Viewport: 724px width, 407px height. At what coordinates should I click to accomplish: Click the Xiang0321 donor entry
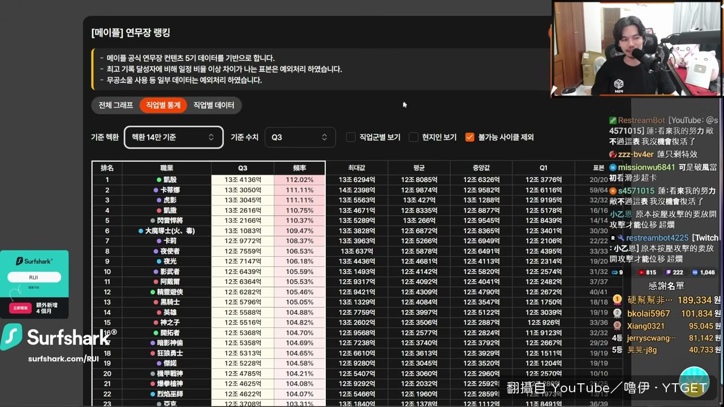(667, 326)
